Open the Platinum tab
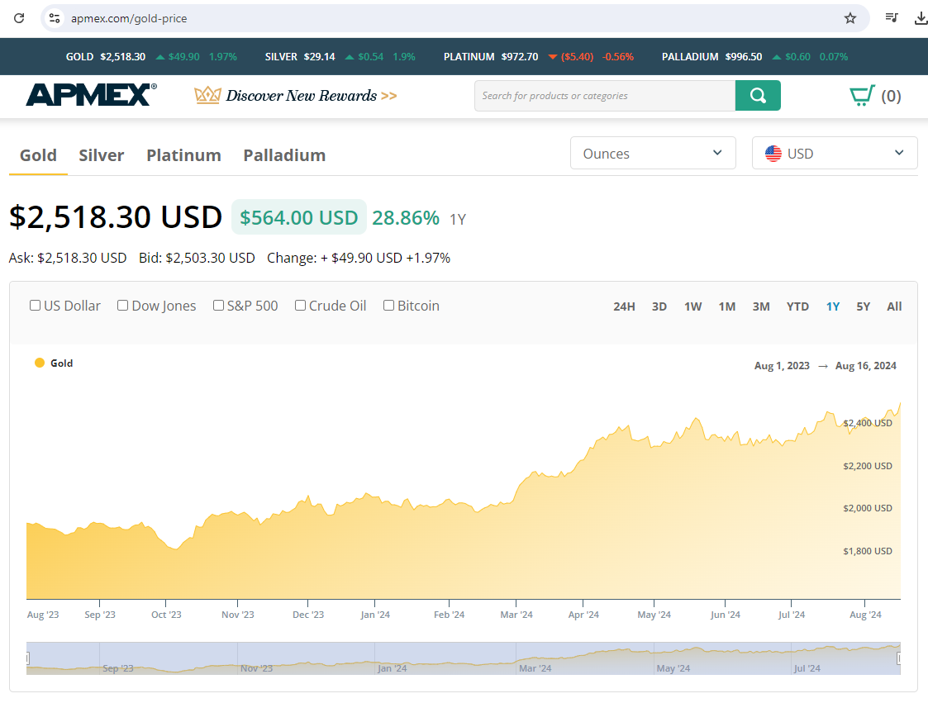 183,155
